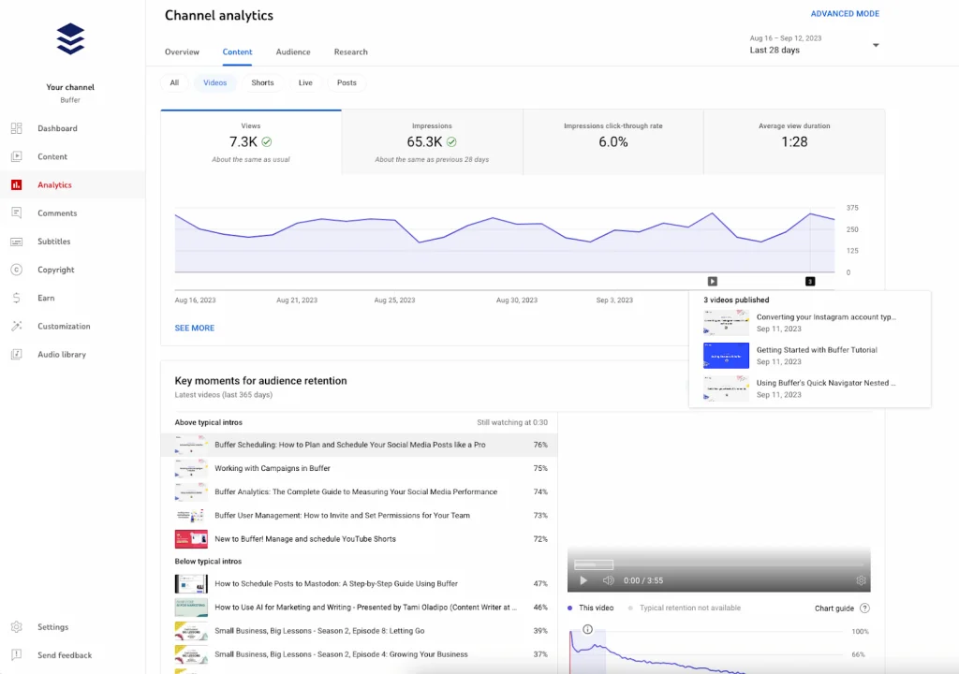This screenshot has width=959, height=674.
Task: Open Customization wand icon
Action: (x=17, y=326)
